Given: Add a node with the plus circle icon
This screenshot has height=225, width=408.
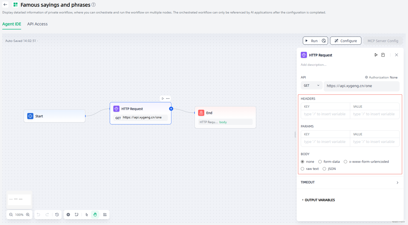Looking at the screenshot, I should click(68, 215).
